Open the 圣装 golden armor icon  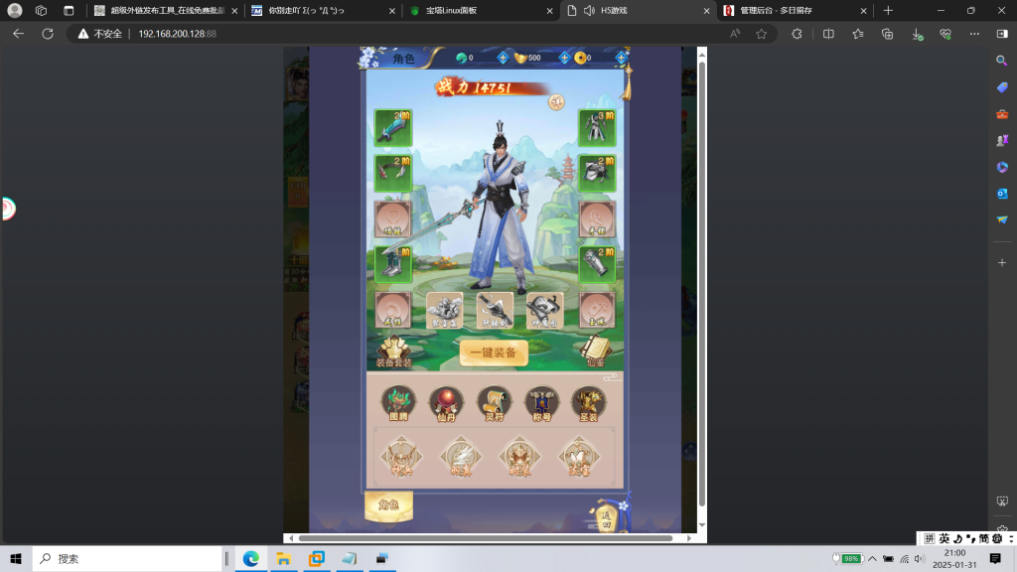[589, 403]
